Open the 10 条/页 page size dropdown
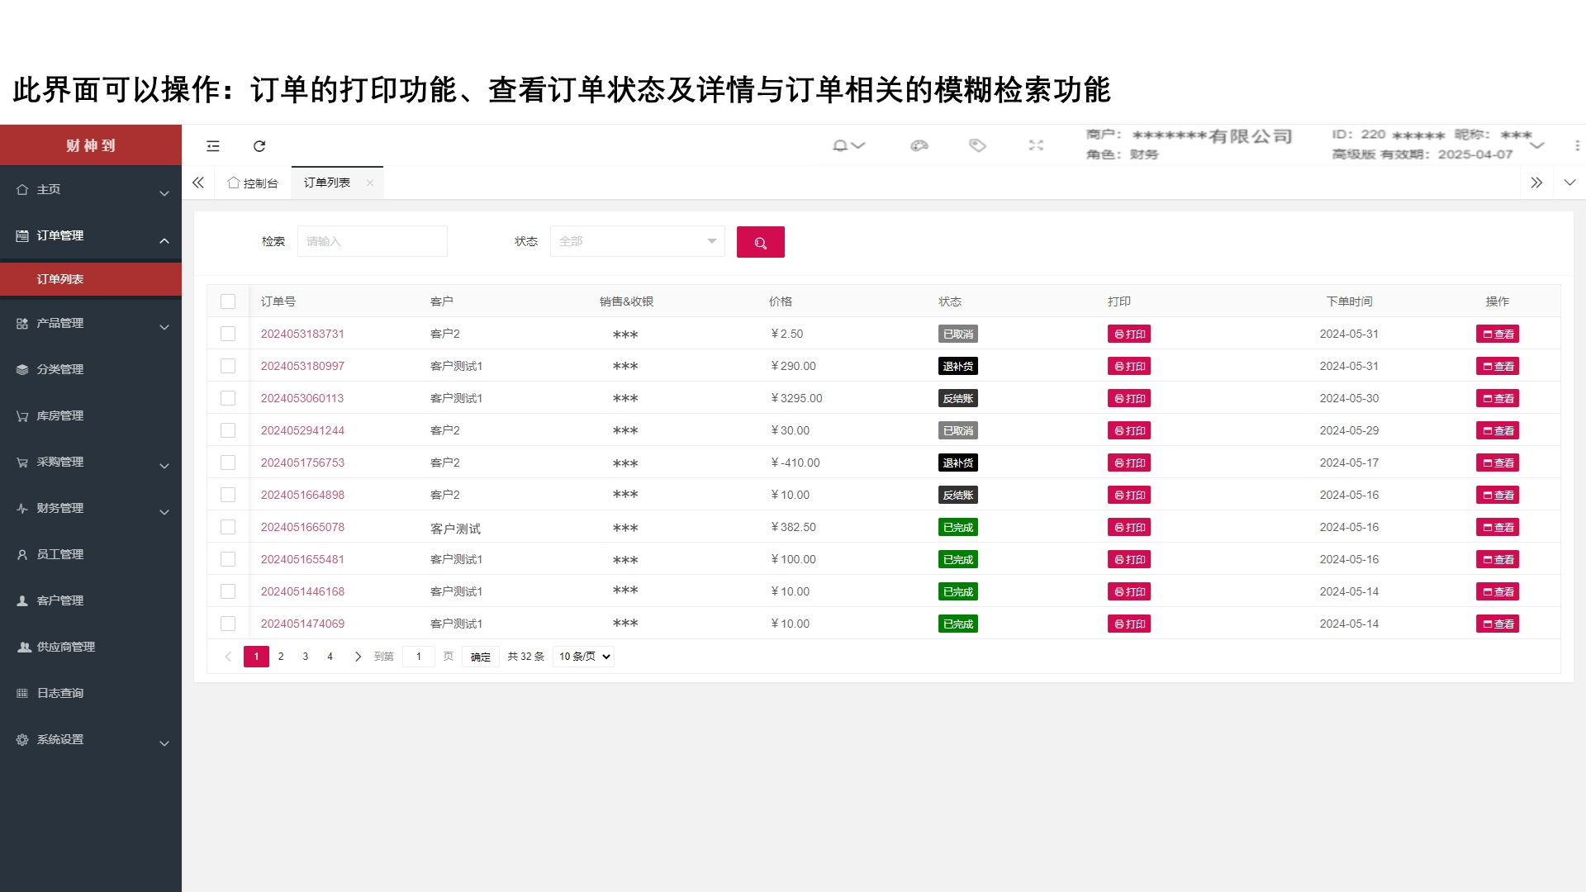 pyautogui.click(x=583, y=657)
